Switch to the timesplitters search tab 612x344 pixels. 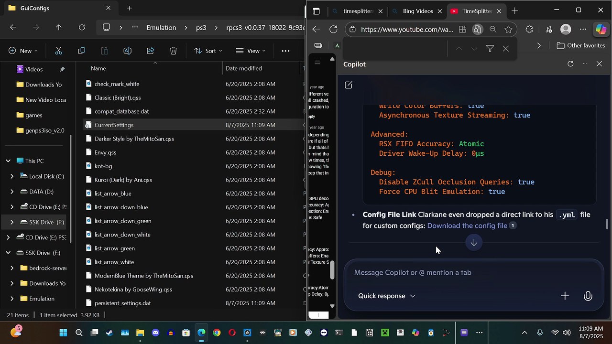[x=358, y=11]
